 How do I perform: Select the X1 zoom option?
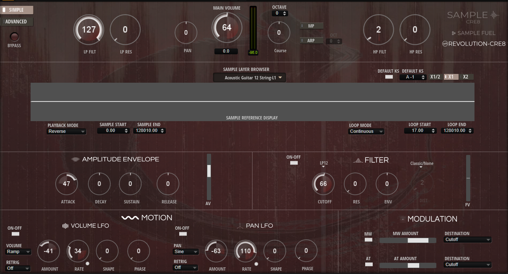point(451,77)
